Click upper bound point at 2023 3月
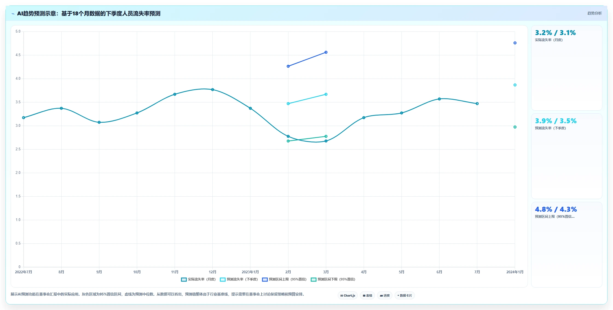613x310 pixels. coord(326,52)
